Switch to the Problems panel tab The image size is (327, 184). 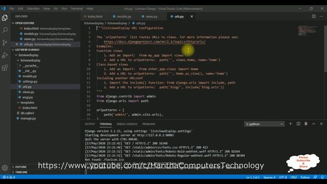coord(149,124)
